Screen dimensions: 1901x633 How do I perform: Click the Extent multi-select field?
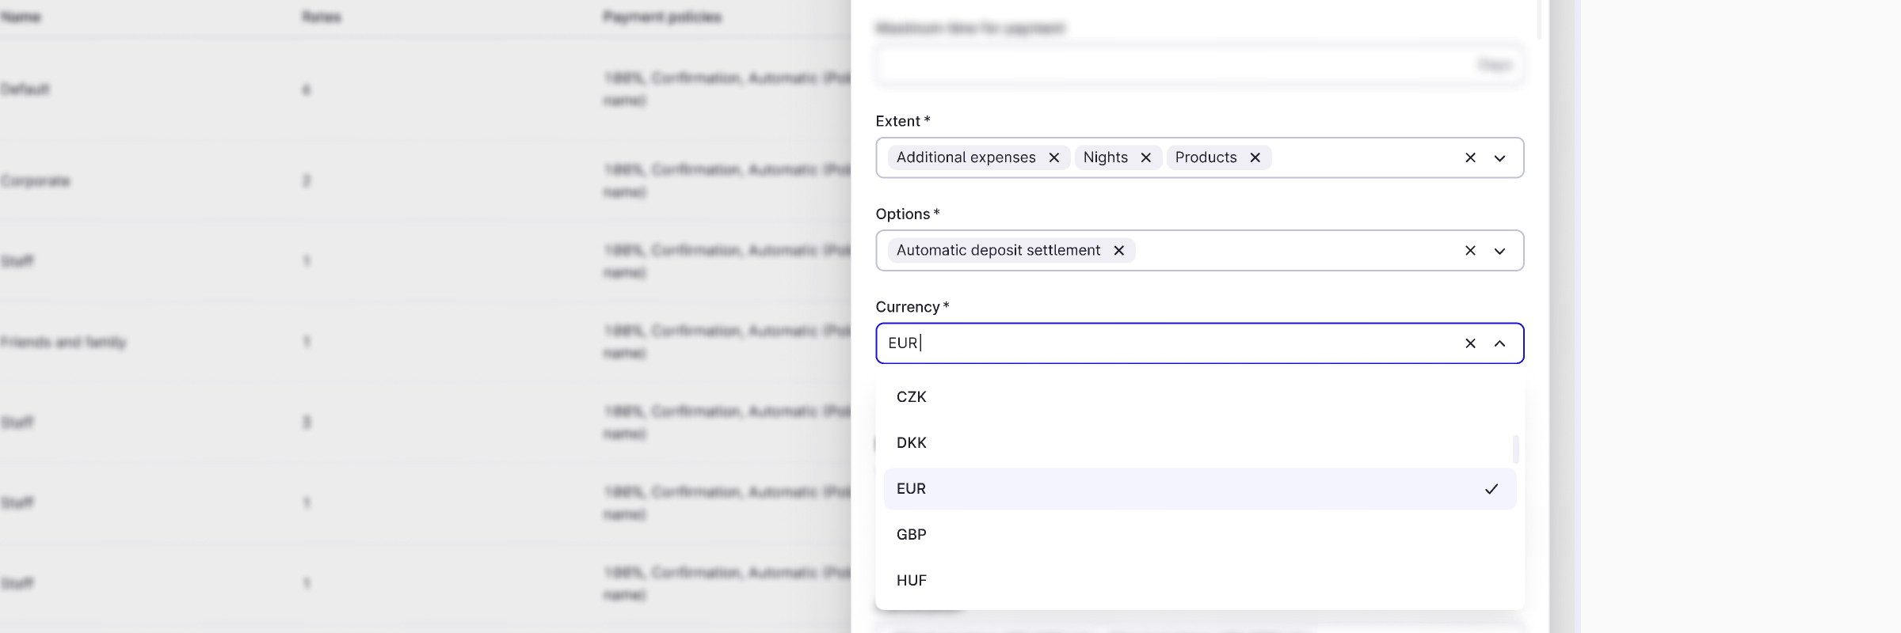click(1362, 157)
